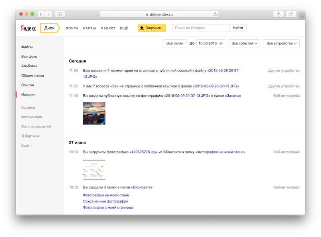Click the yellow Загрузить upload button
The image size is (321, 237).
coord(152,28)
